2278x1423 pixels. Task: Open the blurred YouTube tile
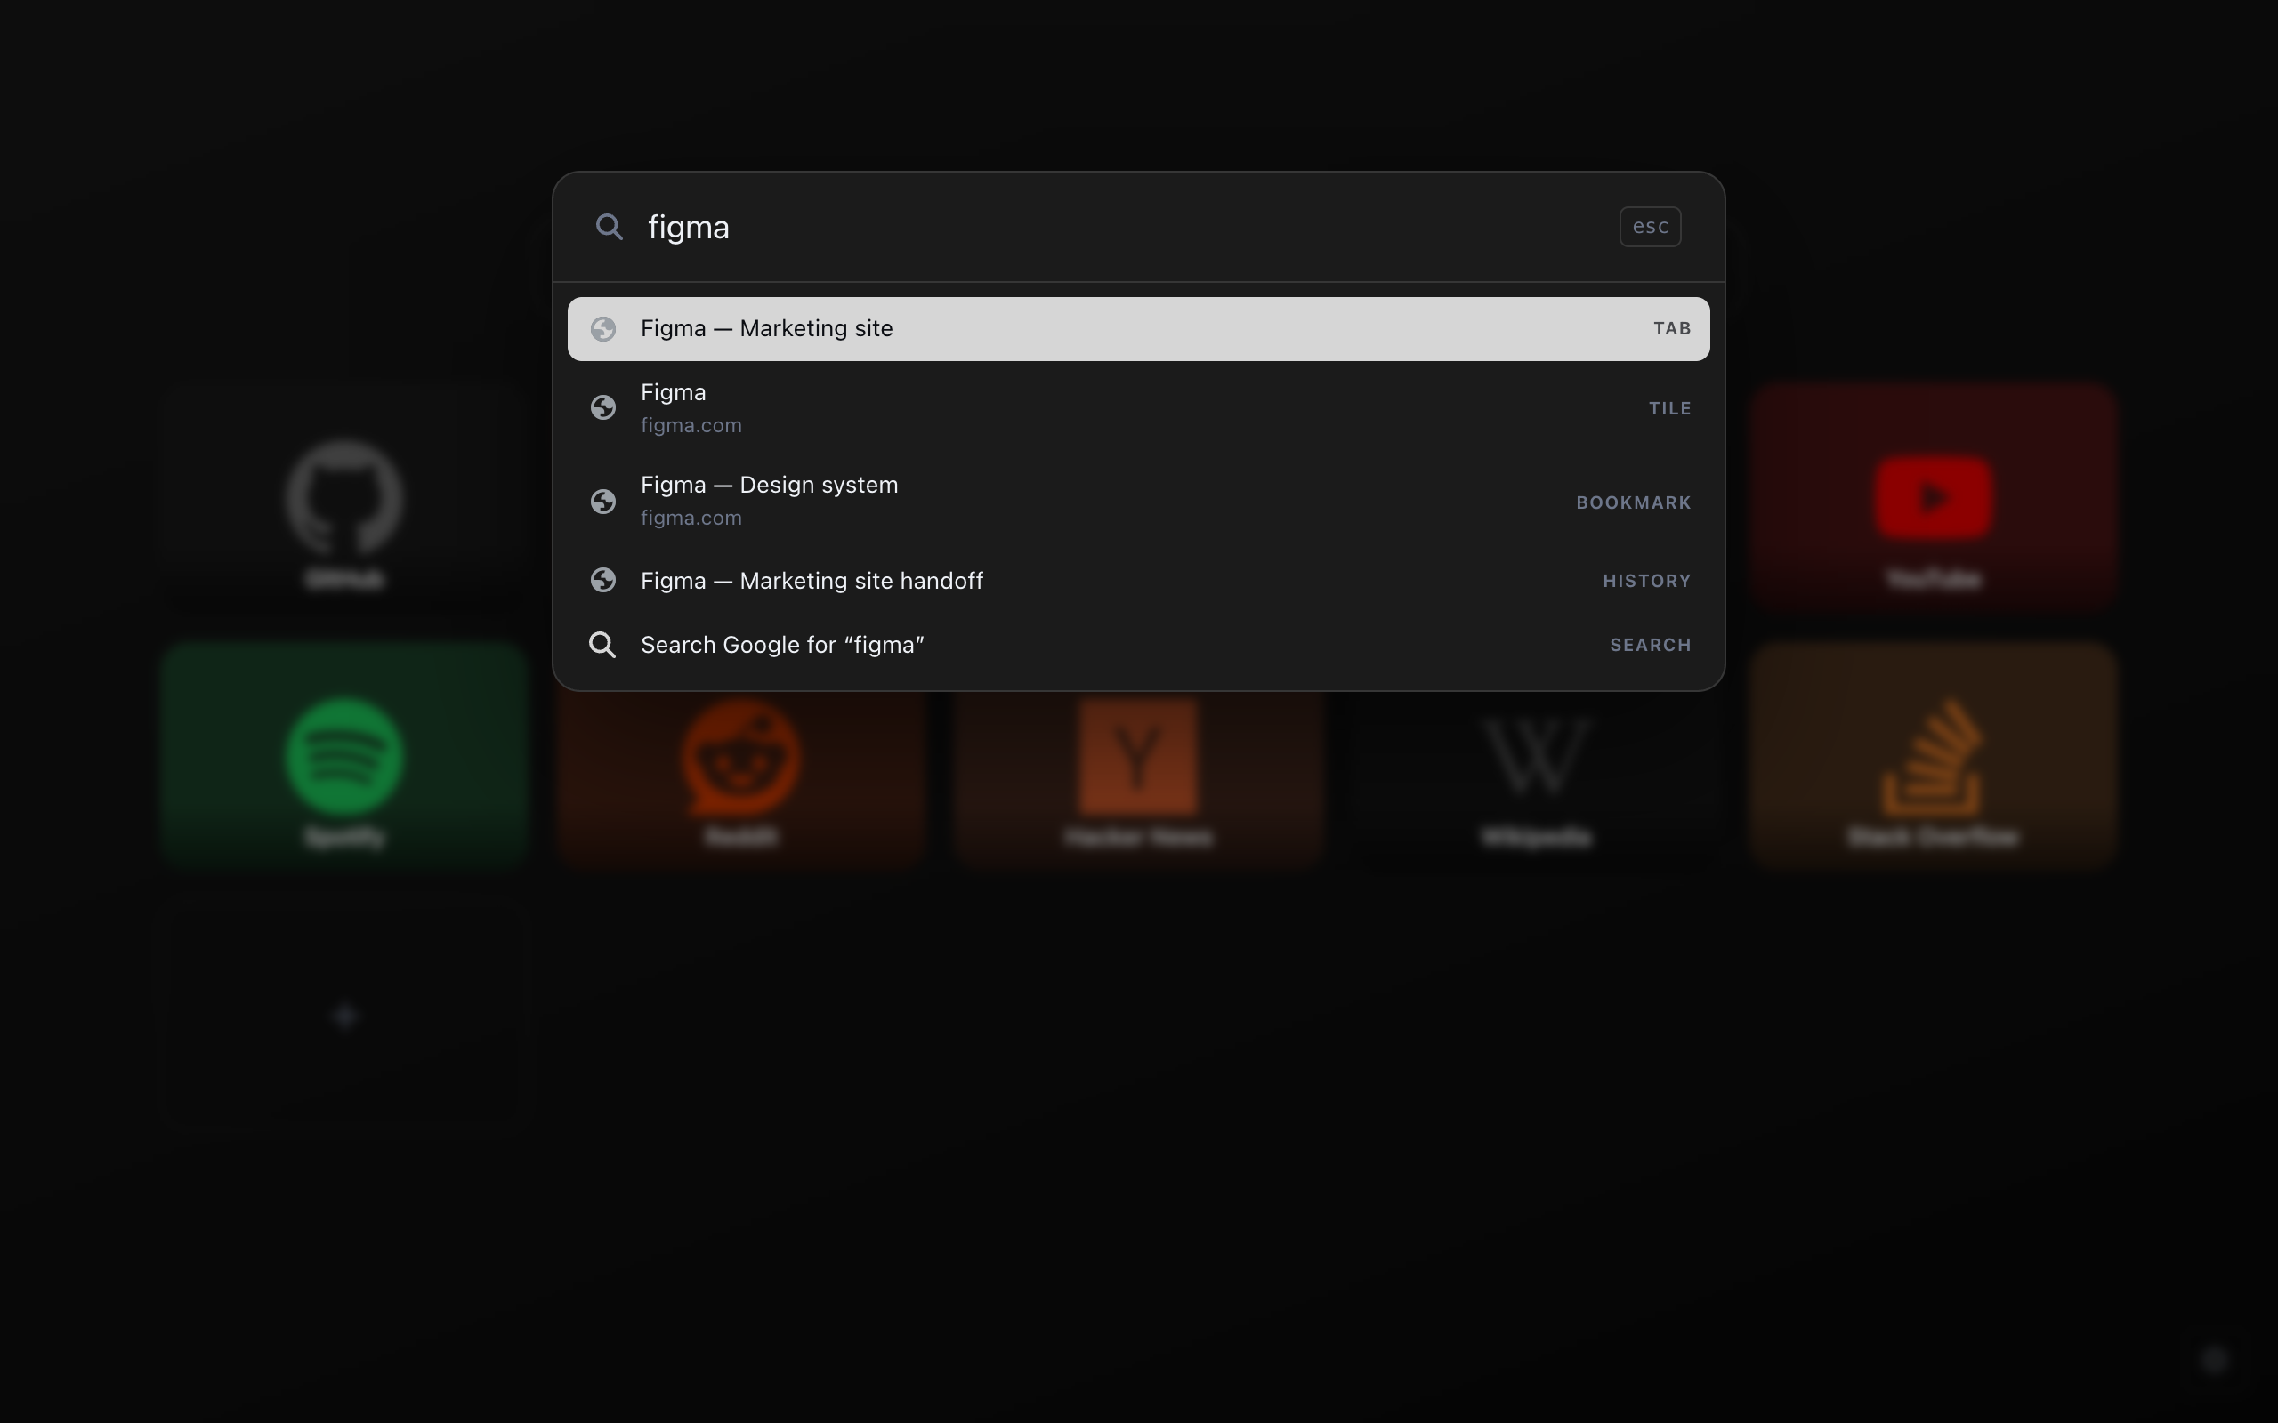coord(1934,497)
